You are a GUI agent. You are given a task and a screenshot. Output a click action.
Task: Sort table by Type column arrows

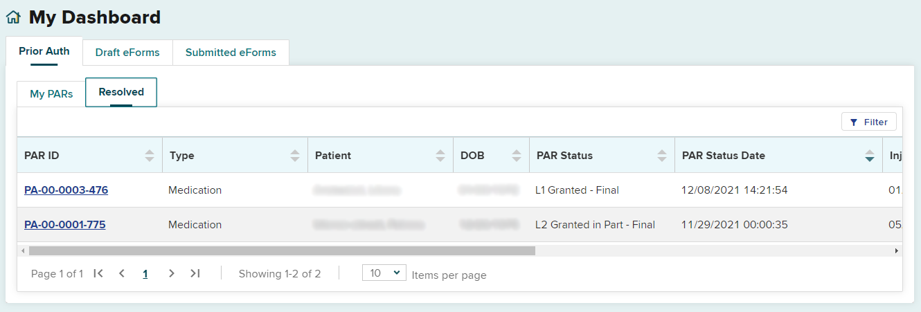295,156
